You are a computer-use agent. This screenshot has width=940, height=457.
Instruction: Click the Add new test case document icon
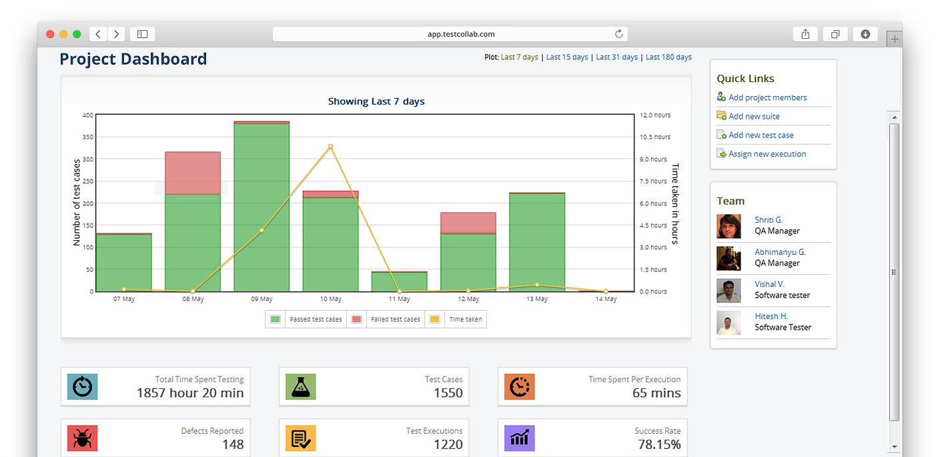point(721,134)
